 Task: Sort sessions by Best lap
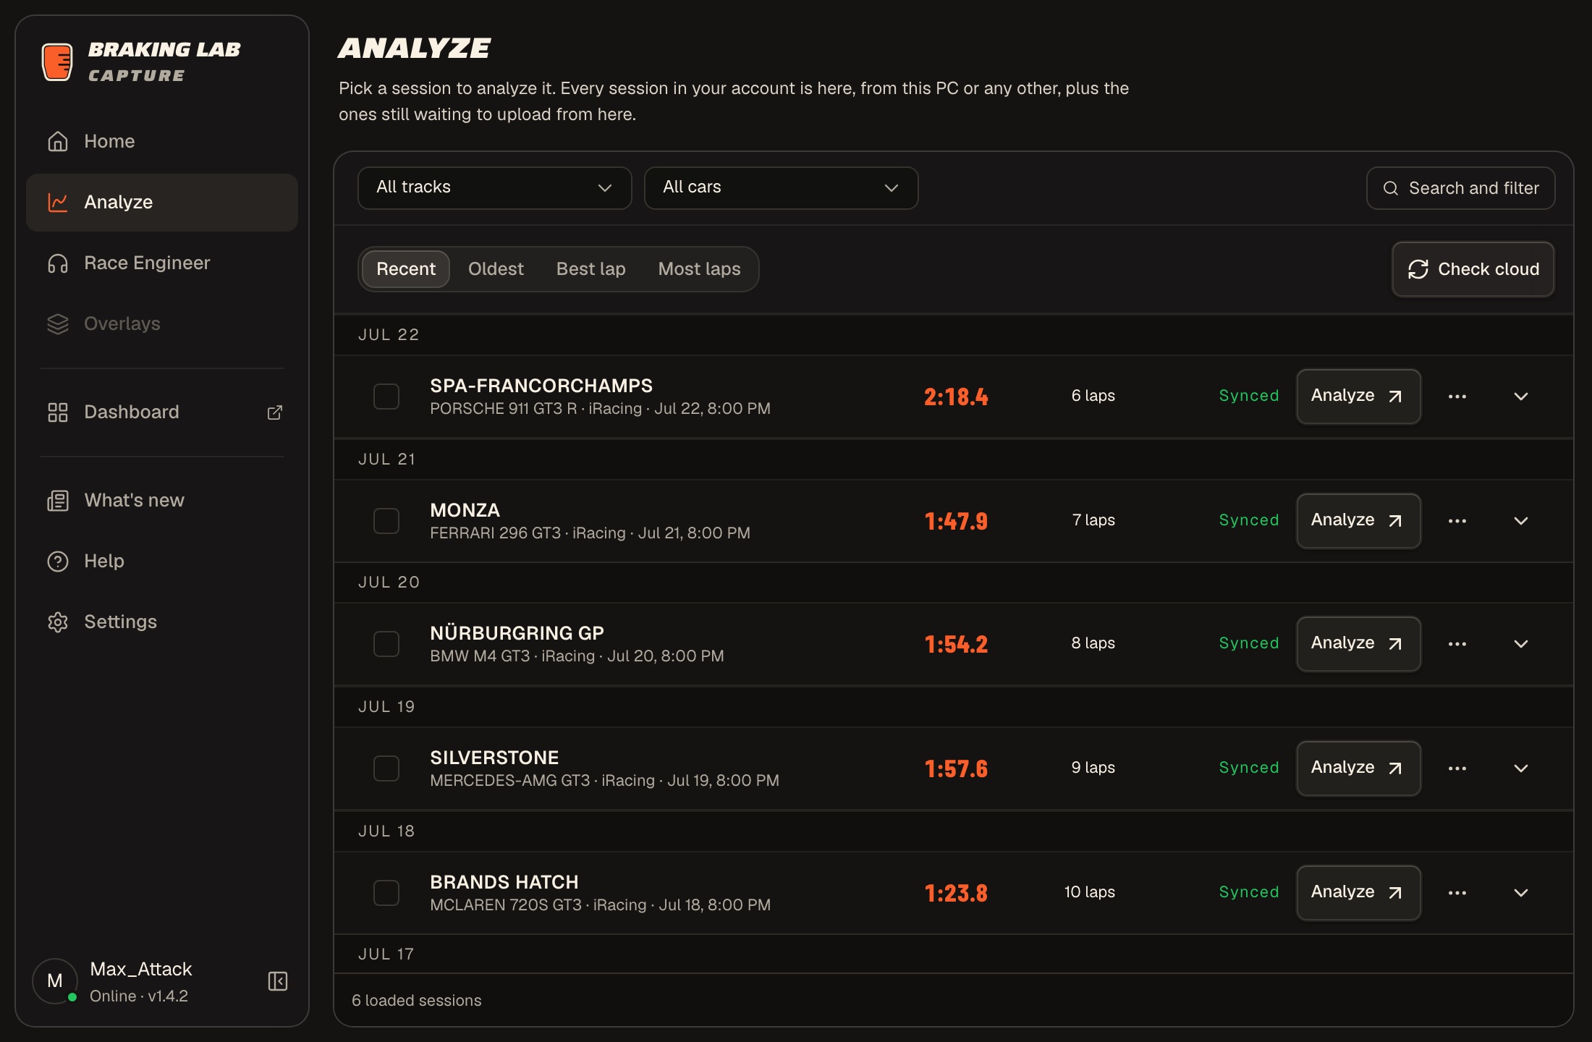(591, 269)
